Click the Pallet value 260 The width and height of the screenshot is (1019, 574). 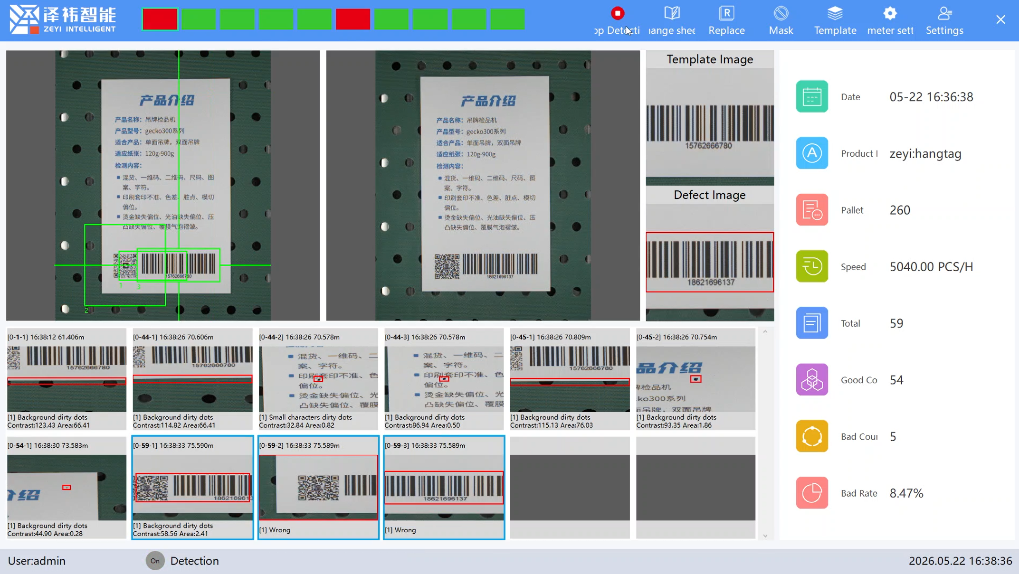[x=900, y=210]
